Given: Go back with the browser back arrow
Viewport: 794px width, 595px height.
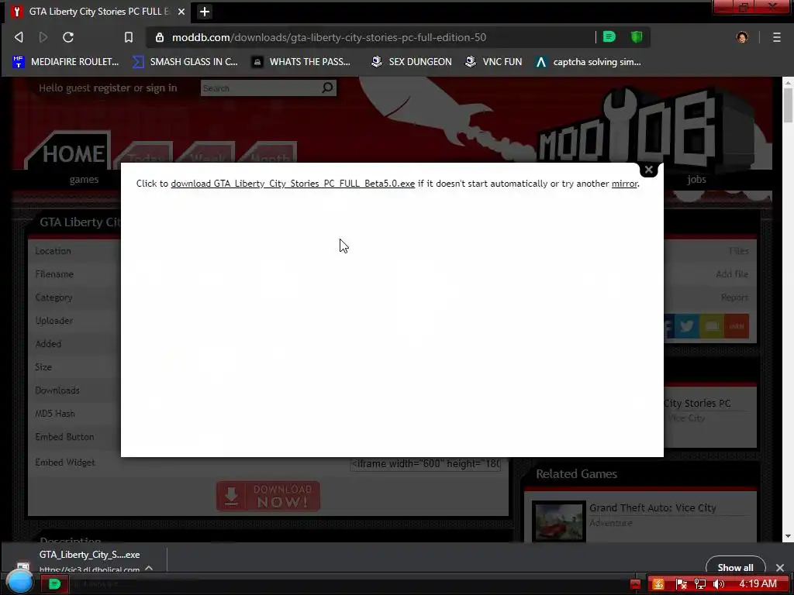Looking at the screenshot, I should point(19,37).
